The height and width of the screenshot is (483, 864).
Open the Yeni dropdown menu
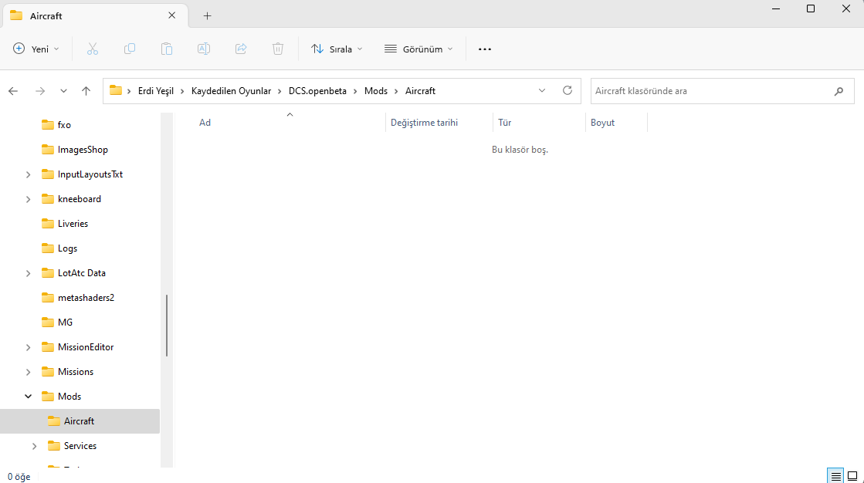point(36,49)
